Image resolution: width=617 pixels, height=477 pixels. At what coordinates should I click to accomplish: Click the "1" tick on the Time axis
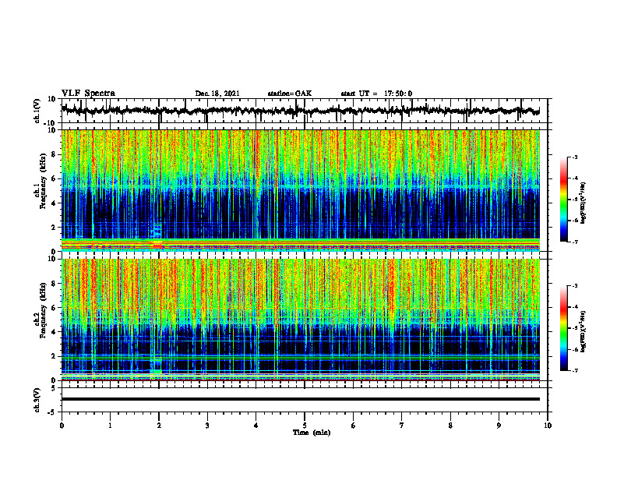[110, 426]
